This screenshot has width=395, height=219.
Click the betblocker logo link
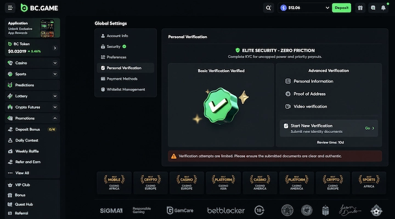tap(225, 210)
